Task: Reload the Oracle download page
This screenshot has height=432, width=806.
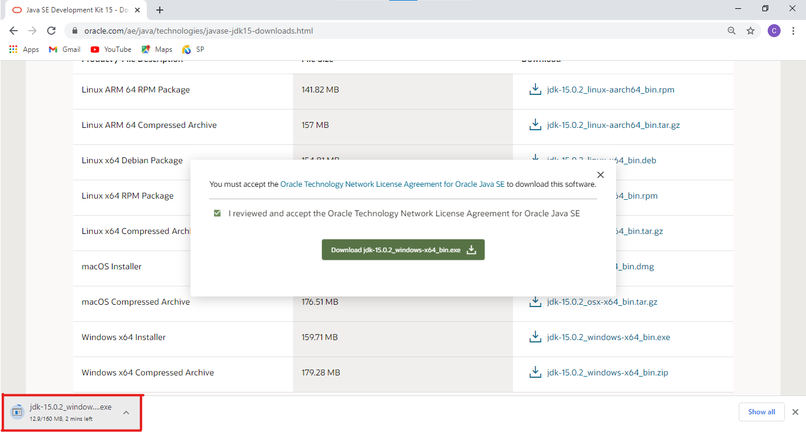Action: click(x=51, y=31)
